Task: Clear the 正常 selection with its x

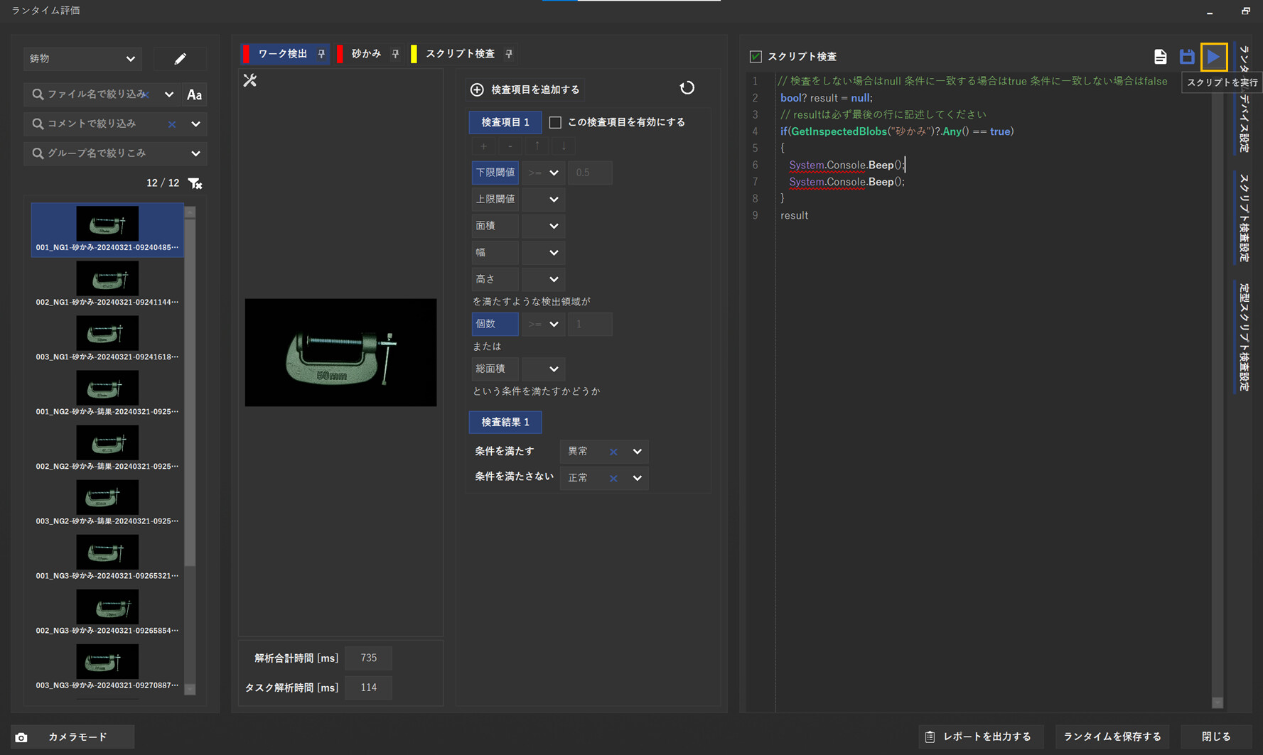Action: click(613, 478)
